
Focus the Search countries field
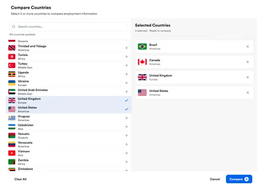click(68, 27)
